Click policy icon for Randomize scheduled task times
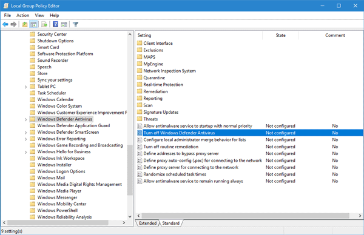 coord(140,174)
